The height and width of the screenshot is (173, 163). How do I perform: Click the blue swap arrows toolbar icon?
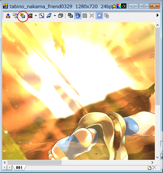coord(49,16)
